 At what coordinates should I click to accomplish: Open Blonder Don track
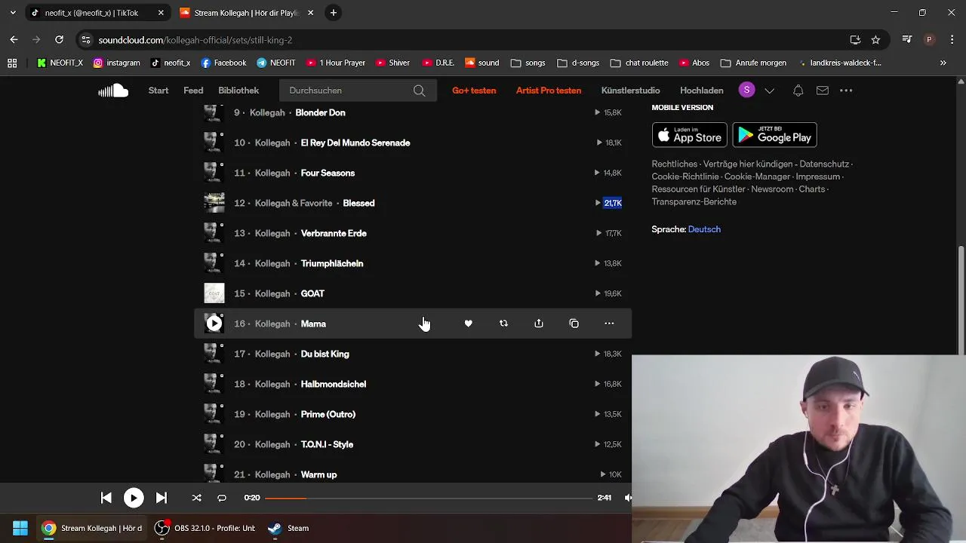pos(320,112)
